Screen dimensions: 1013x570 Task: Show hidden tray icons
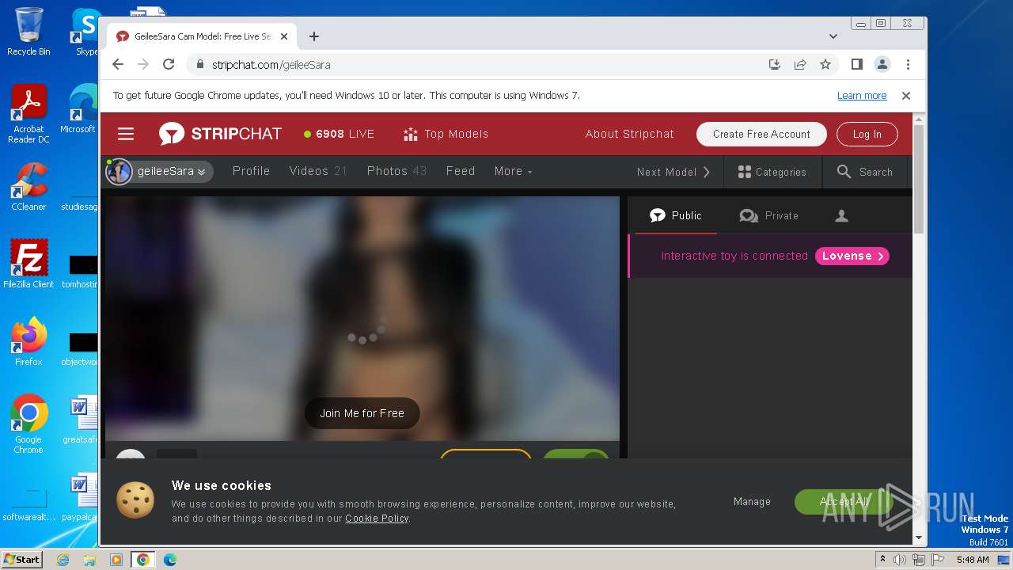pyautogui.click(x=882, y=559)
